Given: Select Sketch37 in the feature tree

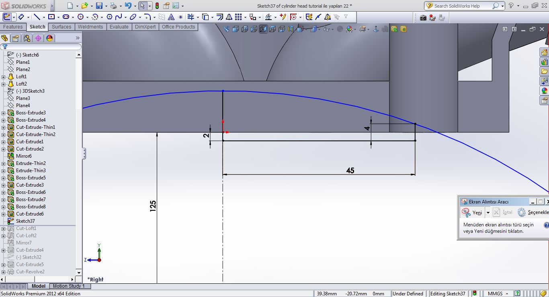Looking at the screenshot, I should 25,221.
